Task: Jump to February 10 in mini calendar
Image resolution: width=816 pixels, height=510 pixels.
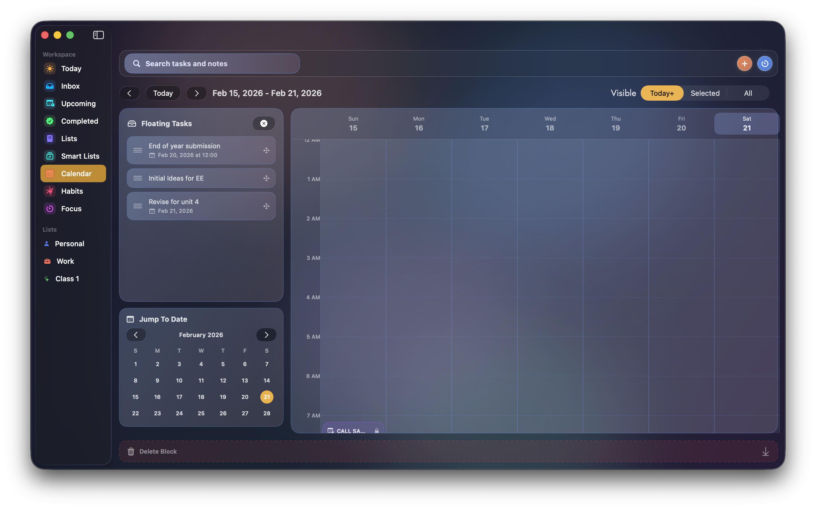Action: [x=179, y=381]
